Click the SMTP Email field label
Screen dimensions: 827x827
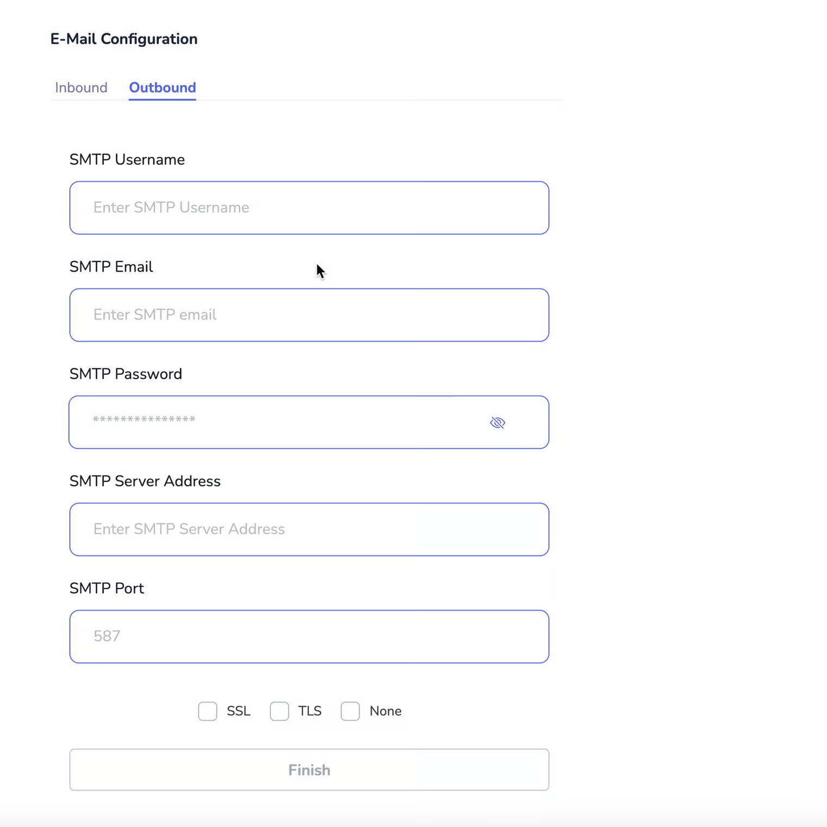point(111,267)
